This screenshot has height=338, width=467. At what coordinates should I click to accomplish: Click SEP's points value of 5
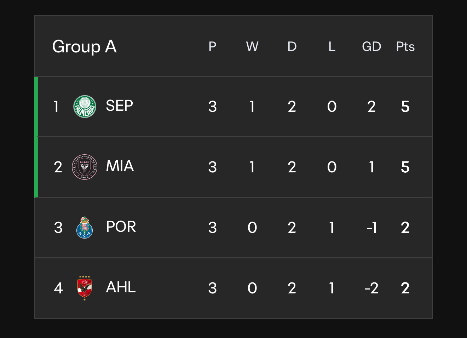tap(405, 107)
